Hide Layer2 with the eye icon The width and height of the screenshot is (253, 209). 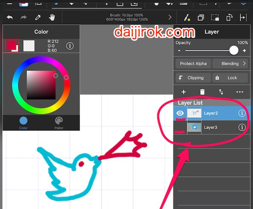pyautogui.click(x=180, y=113)
